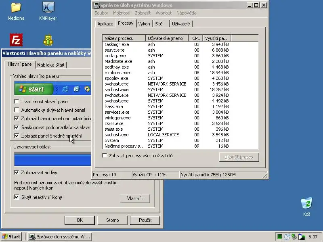Click the Vlastní... button
Screen dimensions: 323x242
pyautogui.click(x=135, y=198)
